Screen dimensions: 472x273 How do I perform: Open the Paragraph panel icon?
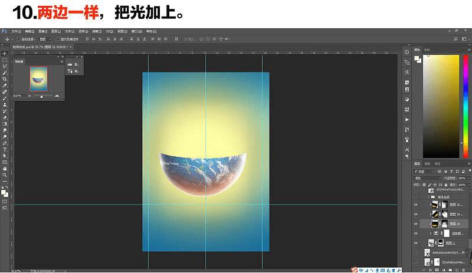[x=407, y=156]
